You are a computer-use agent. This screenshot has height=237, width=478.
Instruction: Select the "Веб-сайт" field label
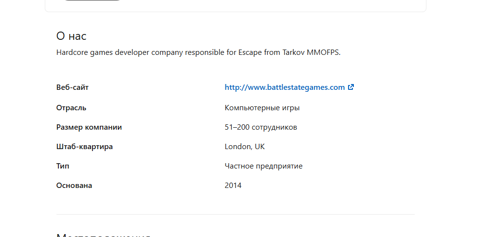click(x=73, y=87)
